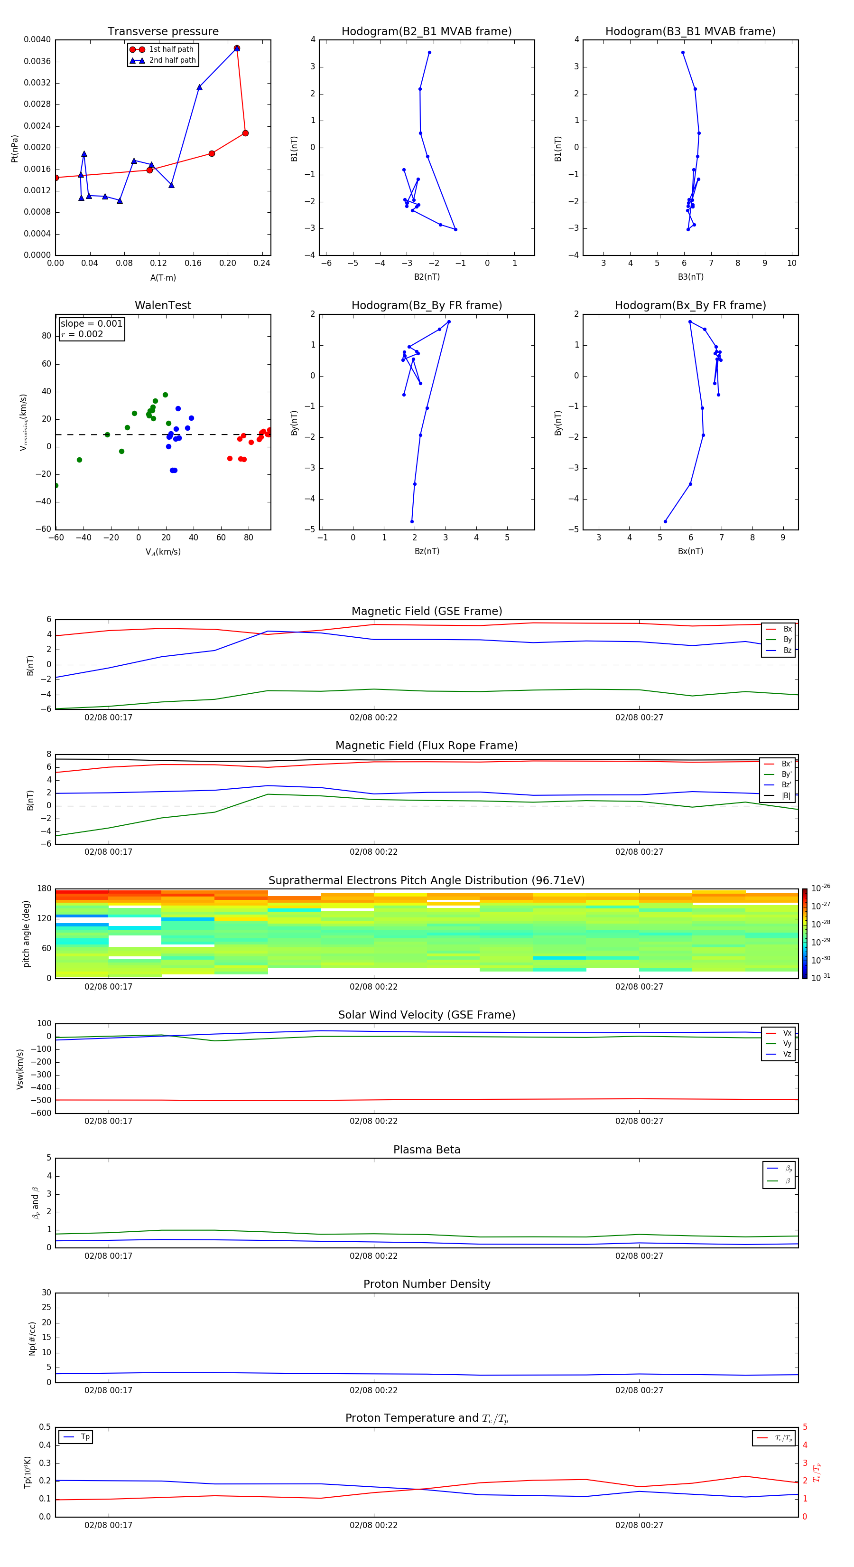Viewport: 854px width, 1567px height.
Task: Click the 'Solar Wind Velocity (GSE Frame)' title
Action: click(427, 1015)
